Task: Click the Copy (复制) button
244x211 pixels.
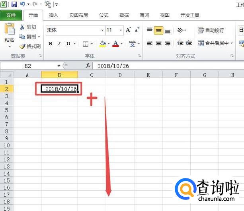Action: 28,37
